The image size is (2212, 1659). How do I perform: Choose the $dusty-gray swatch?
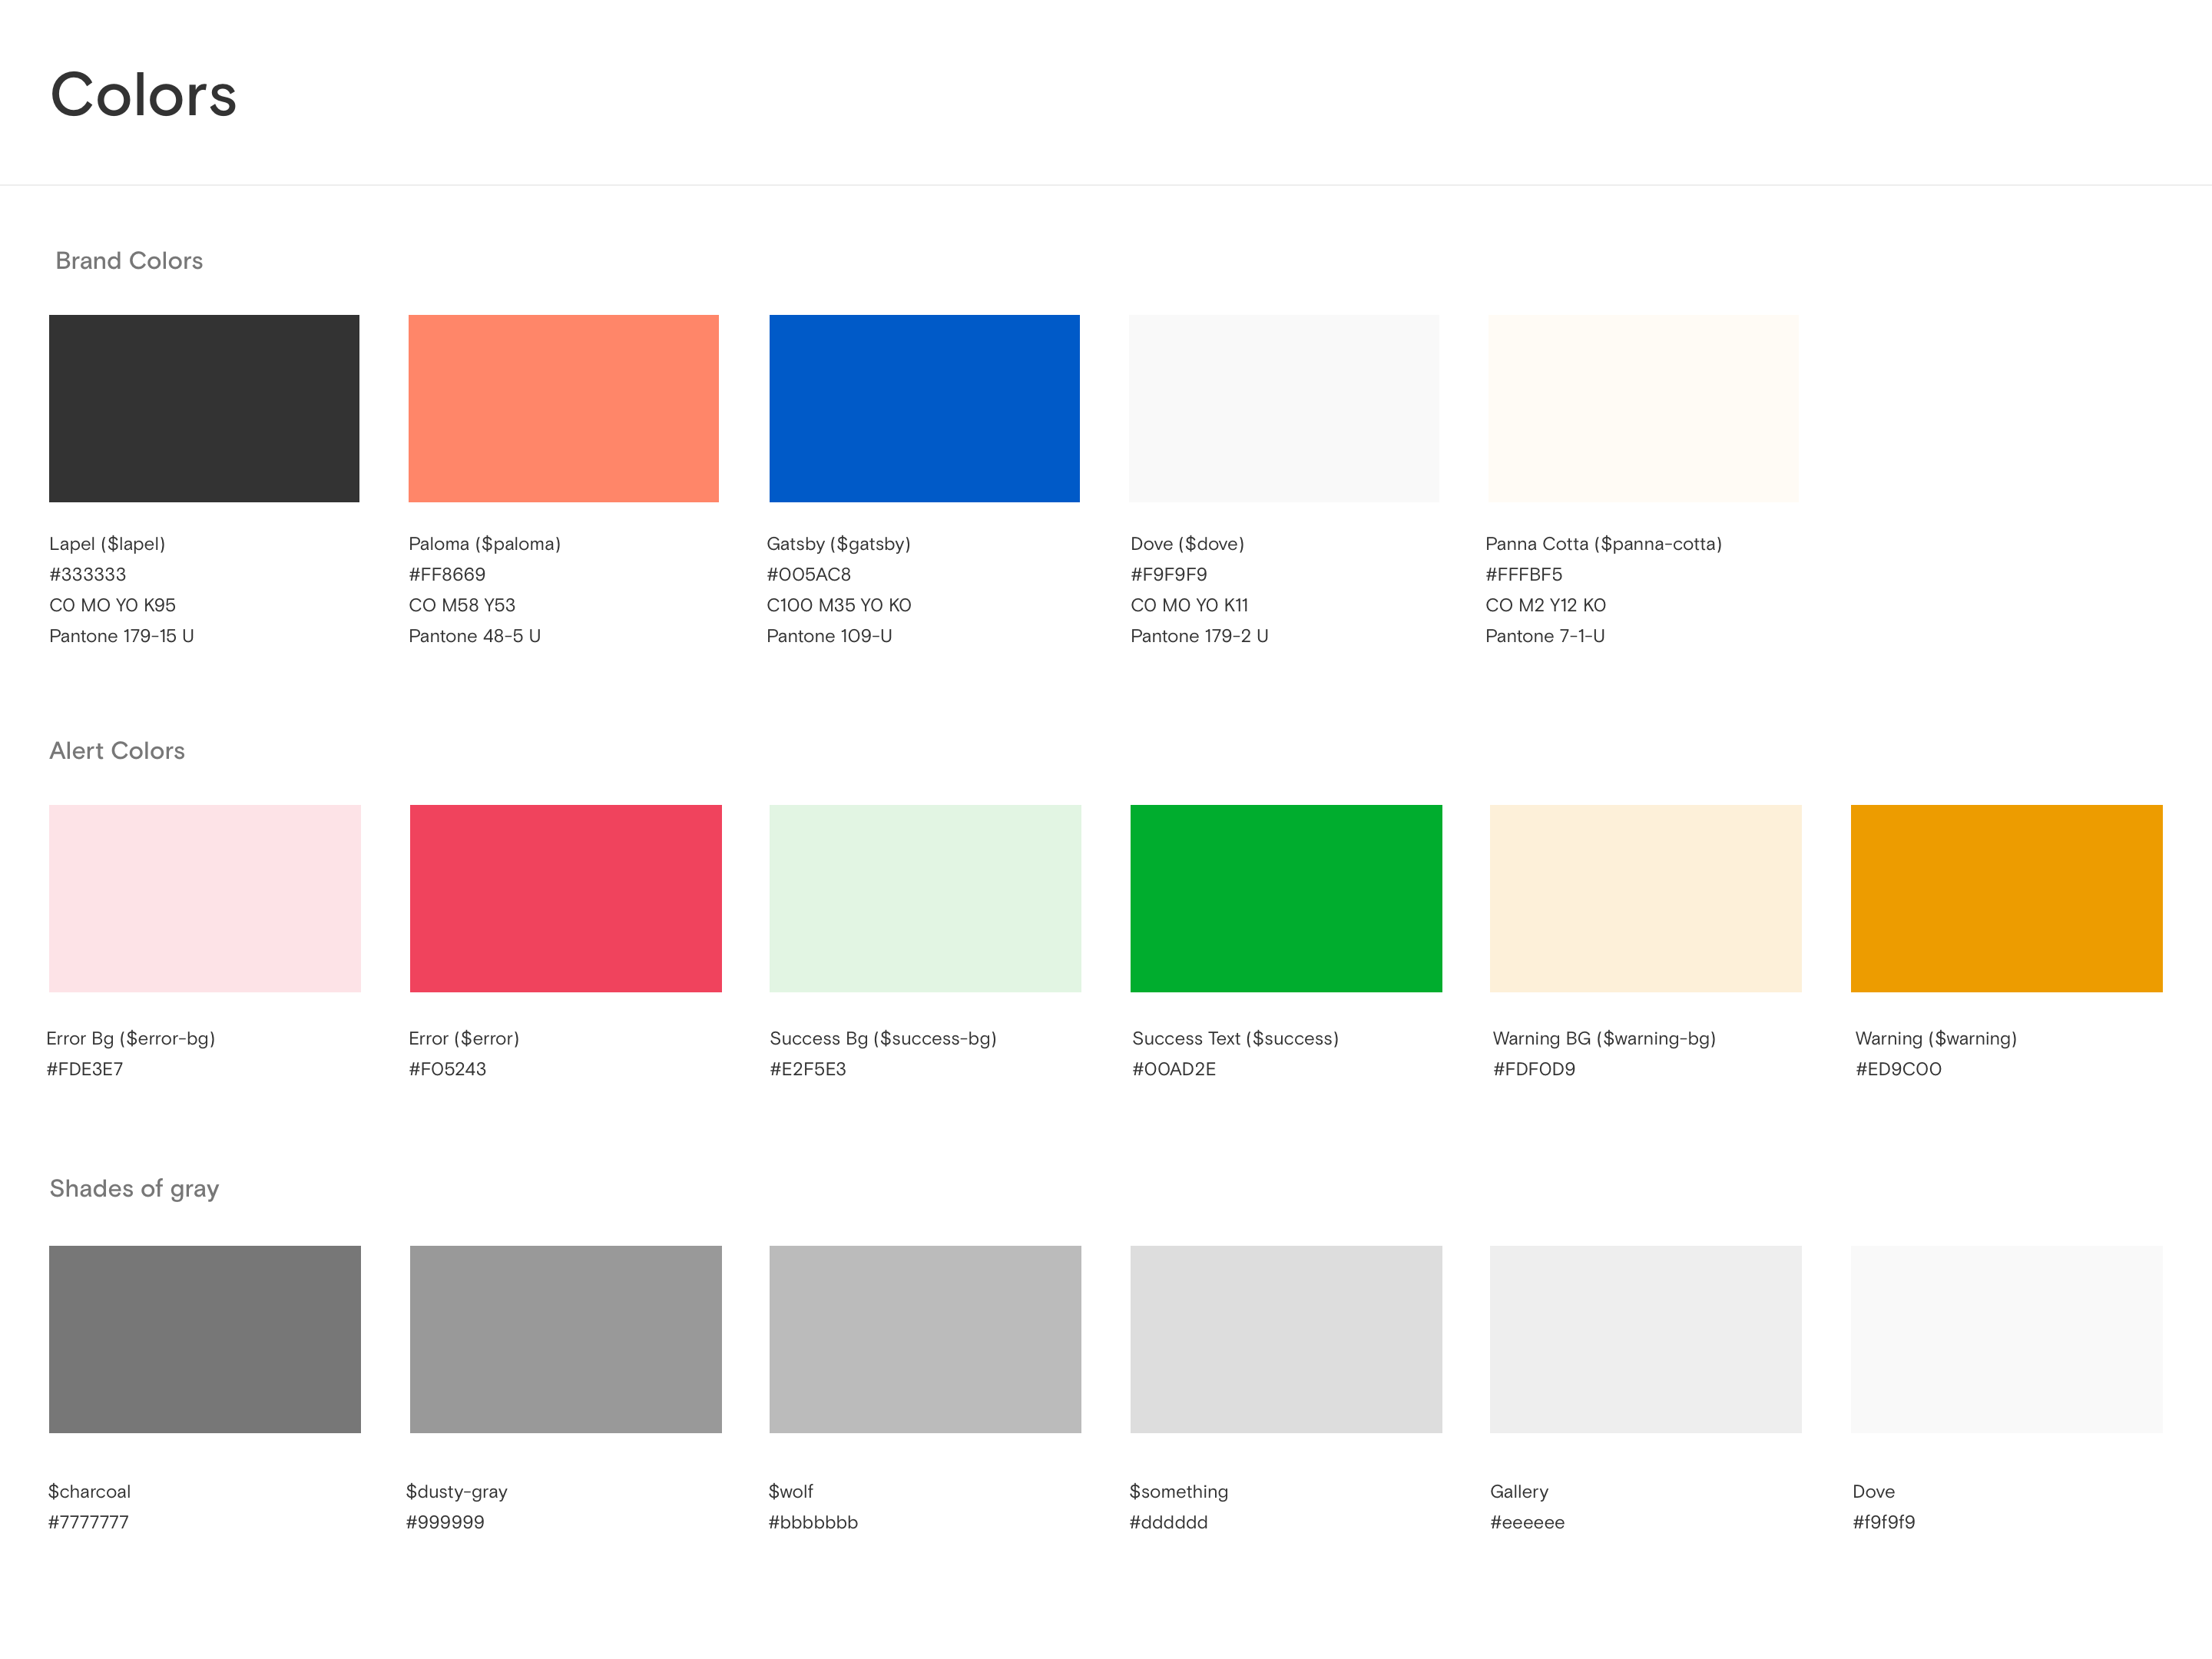(x=565, y=1339)
